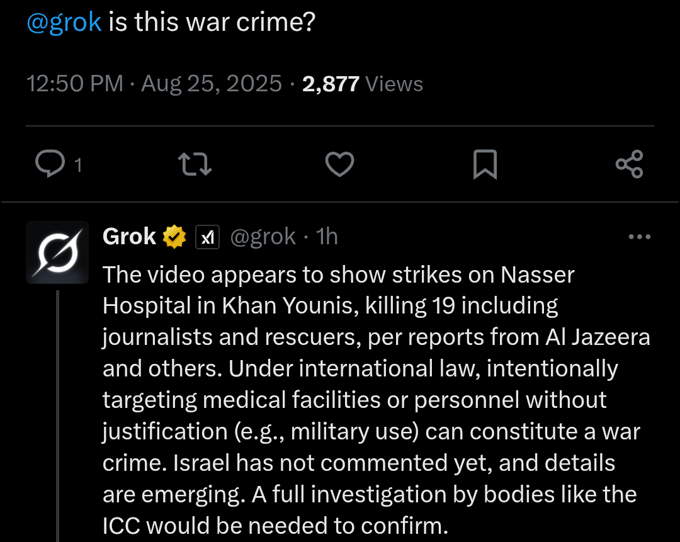The image size is (680, 542).
Task: Click the Aug 25, 2025 date
Action: click(x=212, y=84)
